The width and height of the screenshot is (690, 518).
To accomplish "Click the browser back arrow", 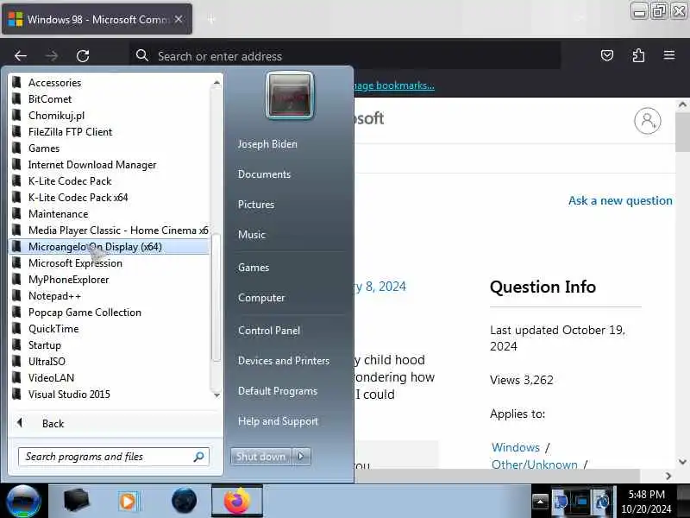I will (x=21, y=56).
